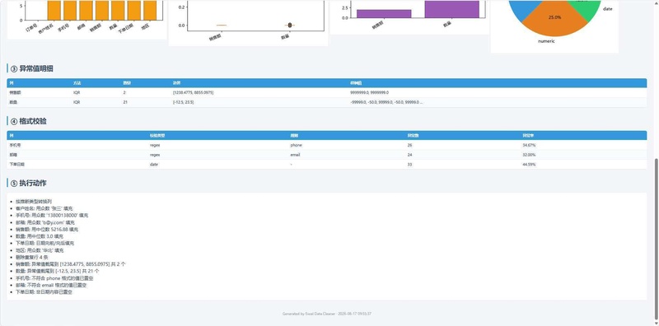The height and width of the screenshot is (326, 659).
Task: Click the tall purple 数量 bar
Action: coord(451,9)
